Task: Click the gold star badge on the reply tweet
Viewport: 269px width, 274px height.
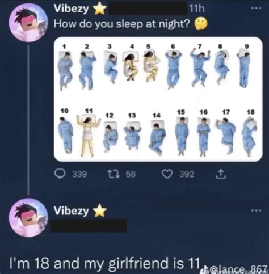Action: pos(100,210)
